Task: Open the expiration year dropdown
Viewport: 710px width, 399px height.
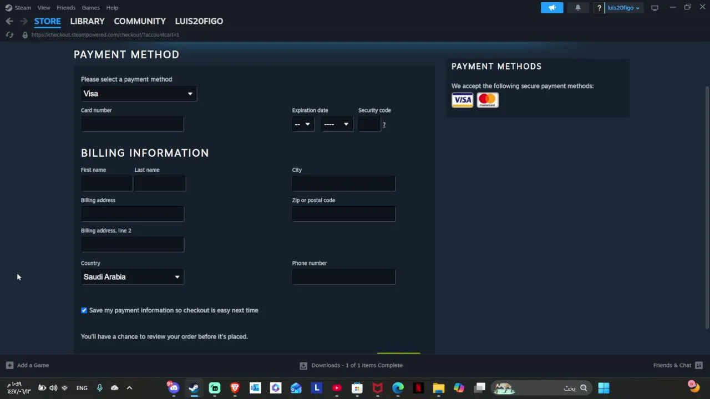Action: click(337, 124)
